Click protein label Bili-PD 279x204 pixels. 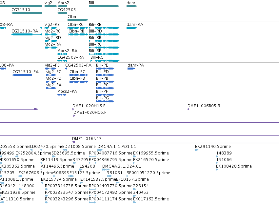102,72
